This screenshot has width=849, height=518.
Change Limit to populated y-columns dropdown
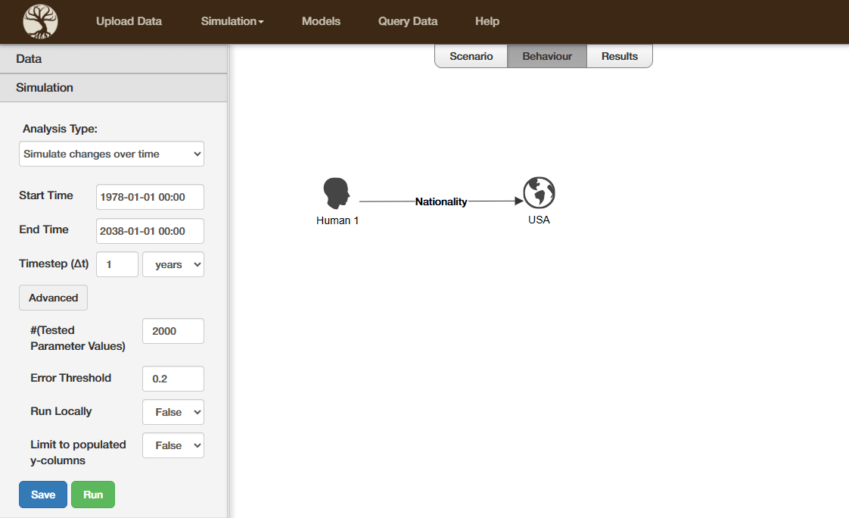click(173, 445)
